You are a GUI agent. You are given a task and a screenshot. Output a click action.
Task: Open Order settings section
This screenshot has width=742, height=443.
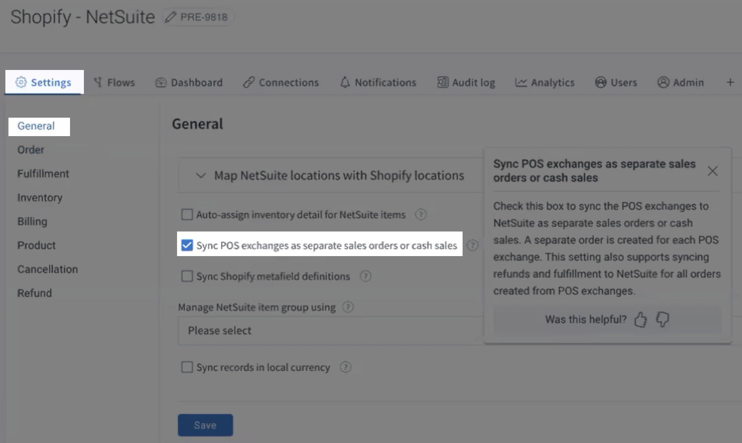tap(31, 150)
